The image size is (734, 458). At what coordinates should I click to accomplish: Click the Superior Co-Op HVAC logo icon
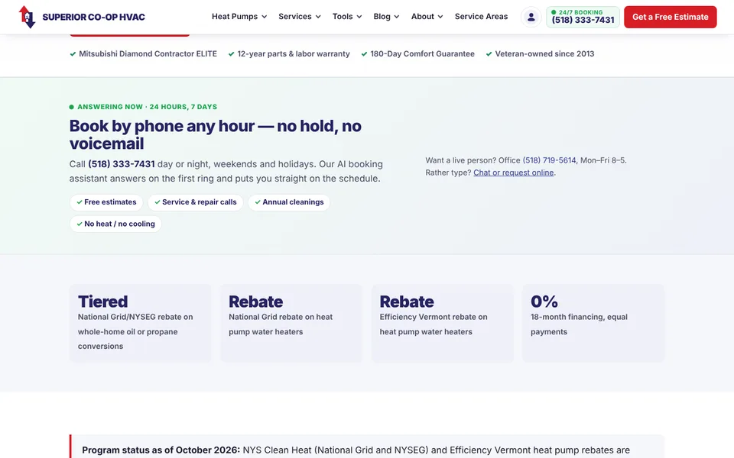click(x=28, y=17)
